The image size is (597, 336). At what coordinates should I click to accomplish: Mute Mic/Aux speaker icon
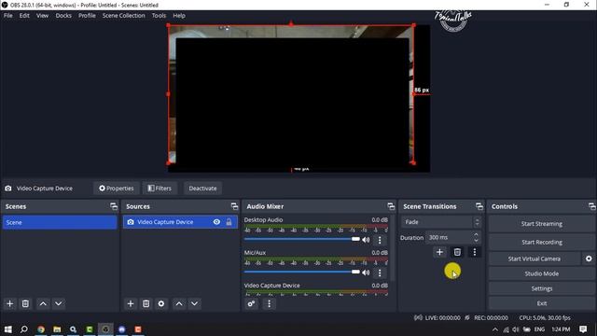click(366, 273)
